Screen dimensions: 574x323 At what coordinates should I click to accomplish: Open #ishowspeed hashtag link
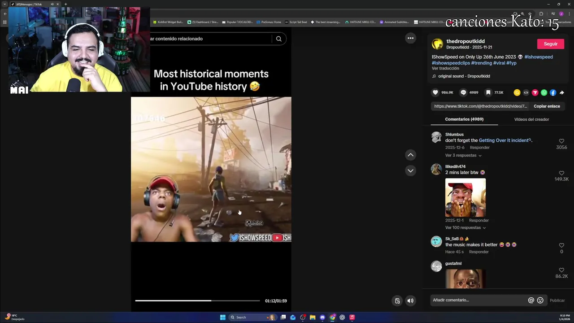coord(539,57)
